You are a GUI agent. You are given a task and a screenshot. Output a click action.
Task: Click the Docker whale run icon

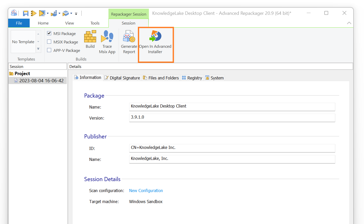(54, 13)
